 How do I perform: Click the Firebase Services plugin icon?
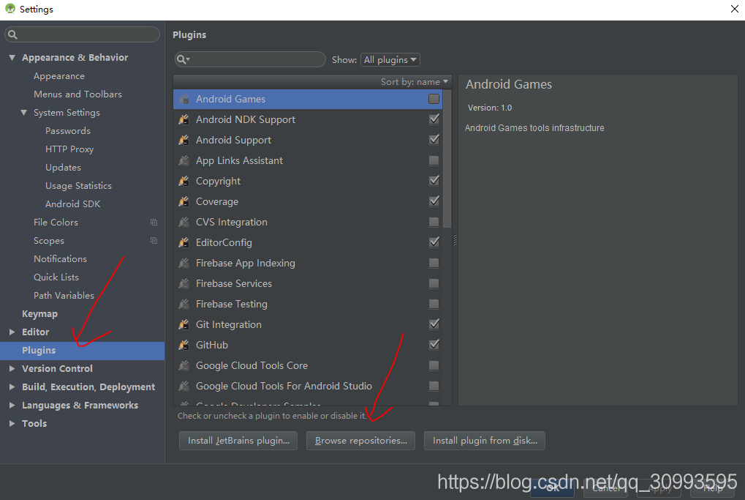tap(184, 283)
